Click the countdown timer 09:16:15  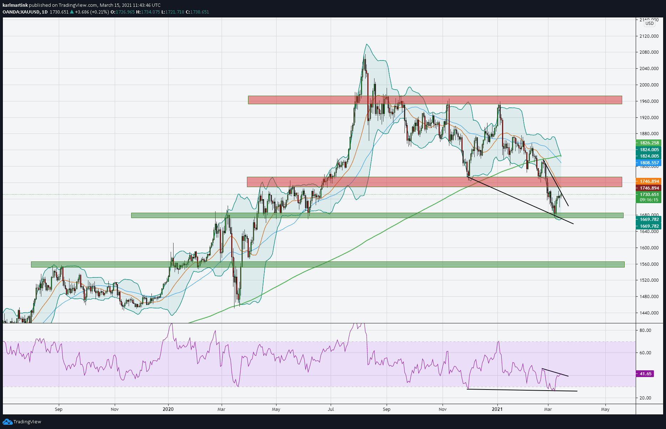point(649,200)
